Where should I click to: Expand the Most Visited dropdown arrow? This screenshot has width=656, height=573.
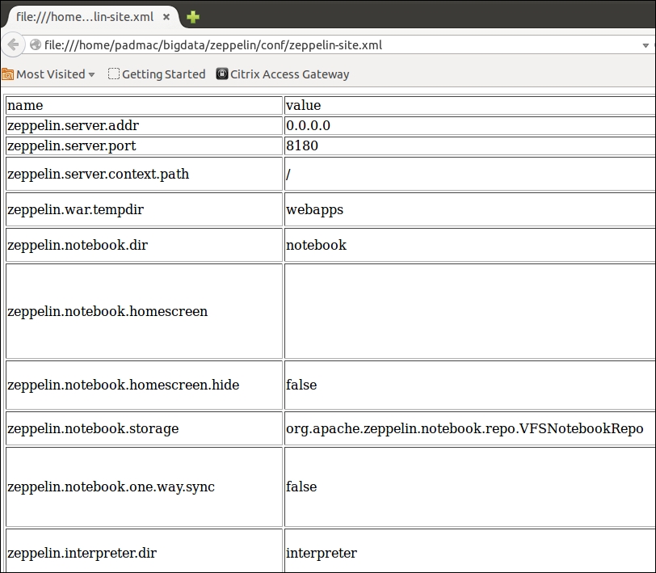(91, 75)
